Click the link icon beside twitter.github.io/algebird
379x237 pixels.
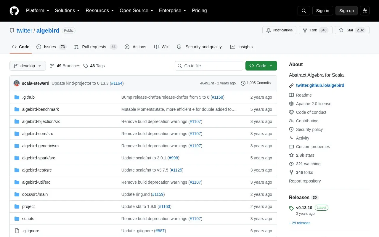[x=291, y=85]
